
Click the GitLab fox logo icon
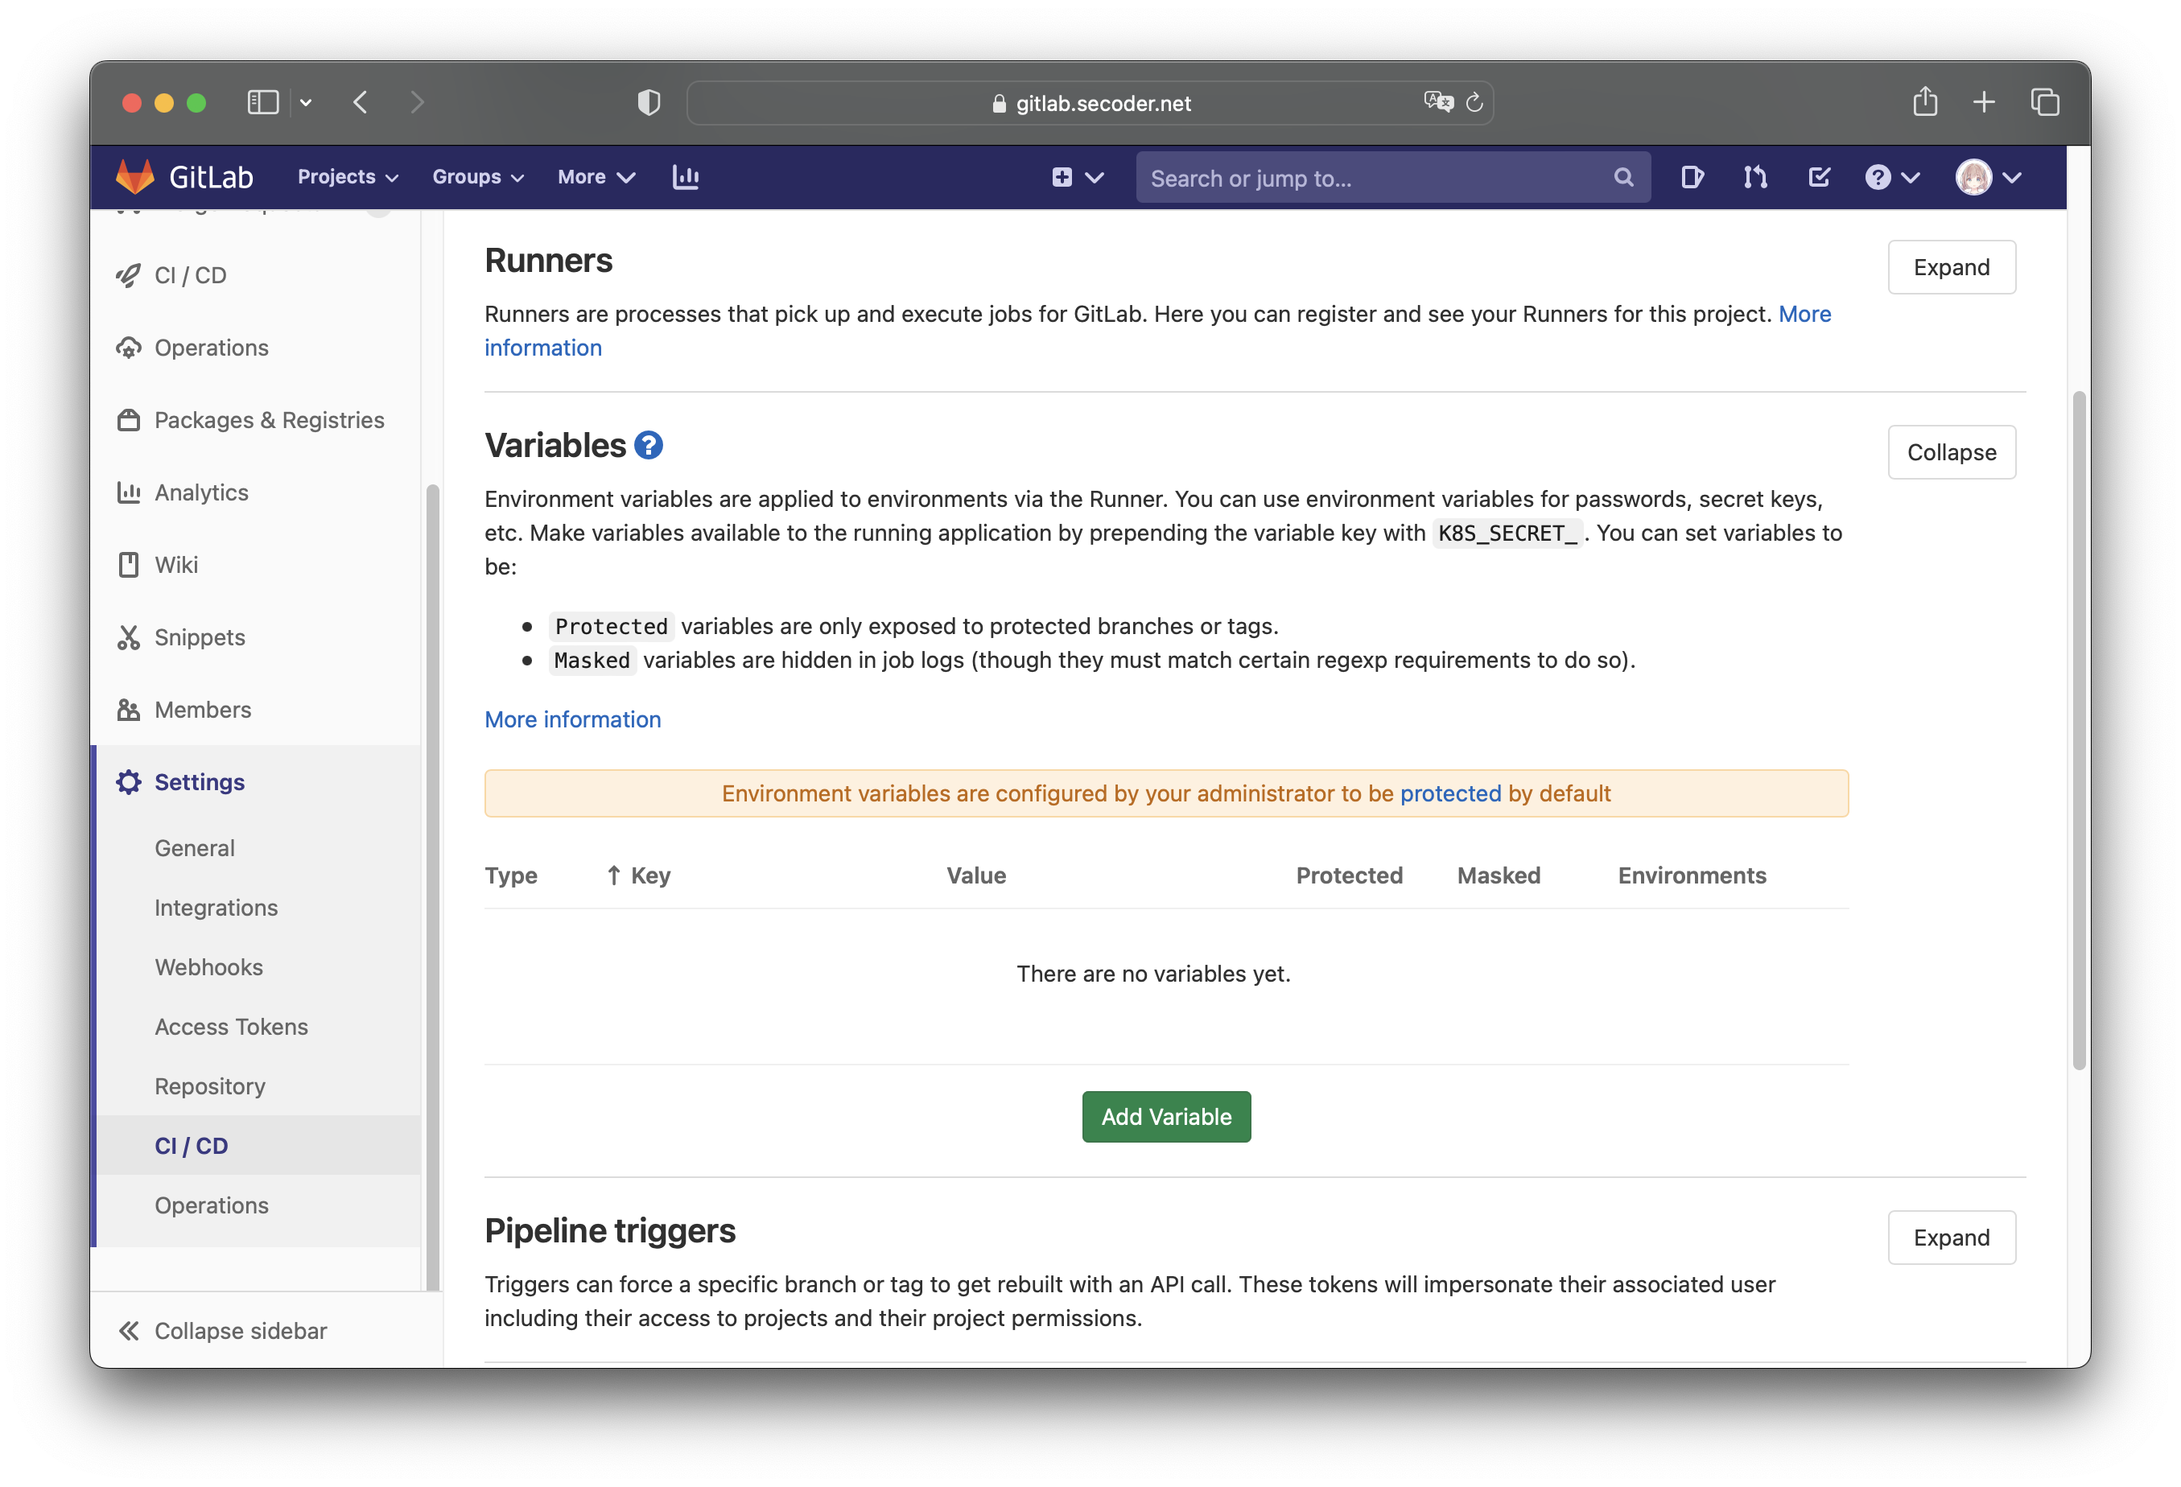click(x=135, y=176)
